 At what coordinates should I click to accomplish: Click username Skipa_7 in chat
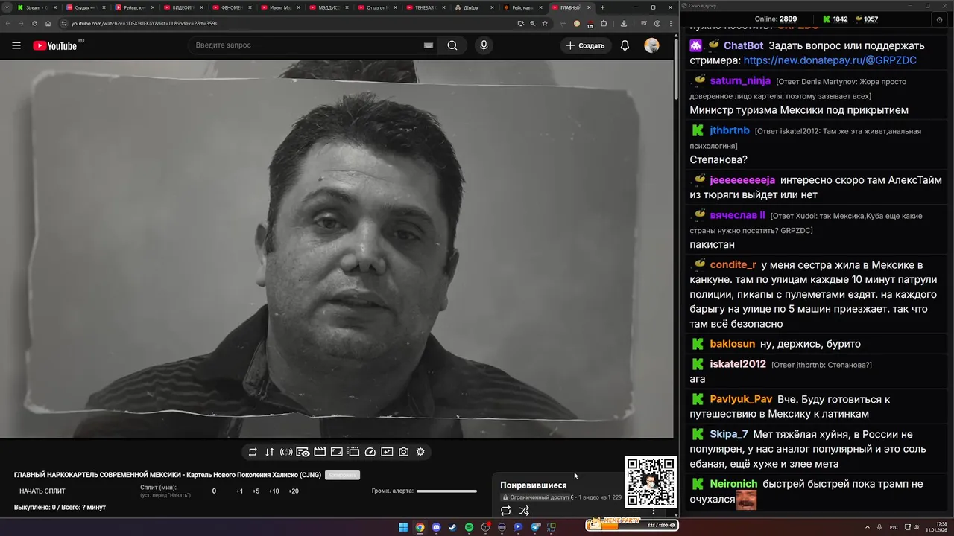(x=729, y=434)
